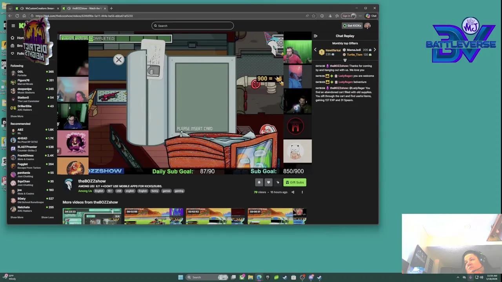Open Figura76 Marvel Rivals channel
Screen dimensions: 502x282
click(33, 82)
